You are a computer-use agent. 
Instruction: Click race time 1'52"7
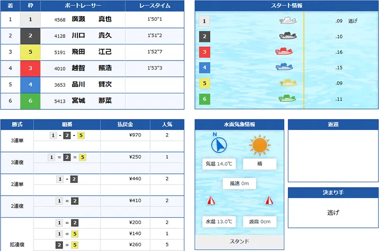[155, 52]
